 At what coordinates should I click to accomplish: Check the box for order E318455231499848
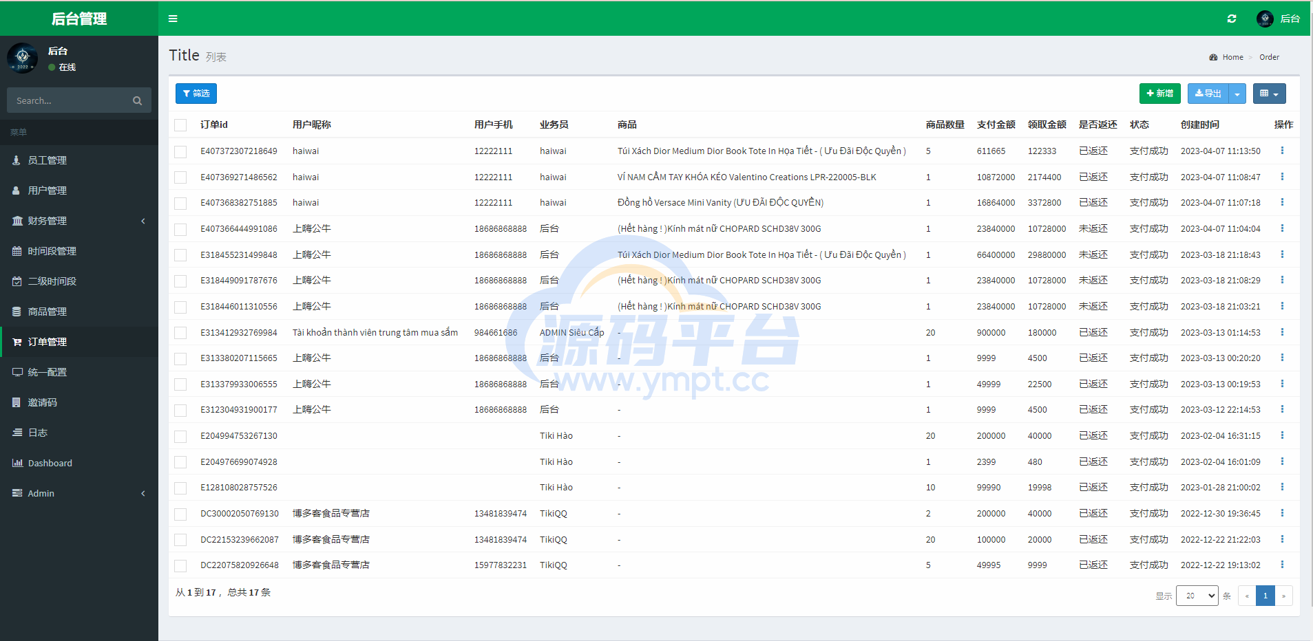(x=180, y=255)
